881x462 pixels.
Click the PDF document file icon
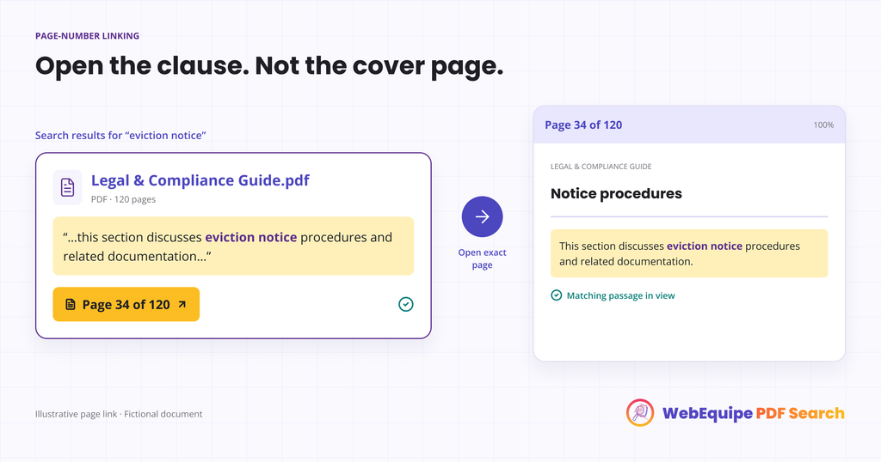[67, 187]
